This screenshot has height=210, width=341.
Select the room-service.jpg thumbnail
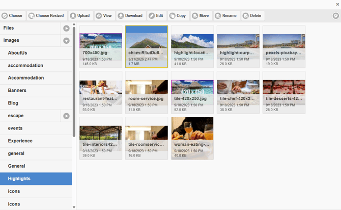[147, 92]
